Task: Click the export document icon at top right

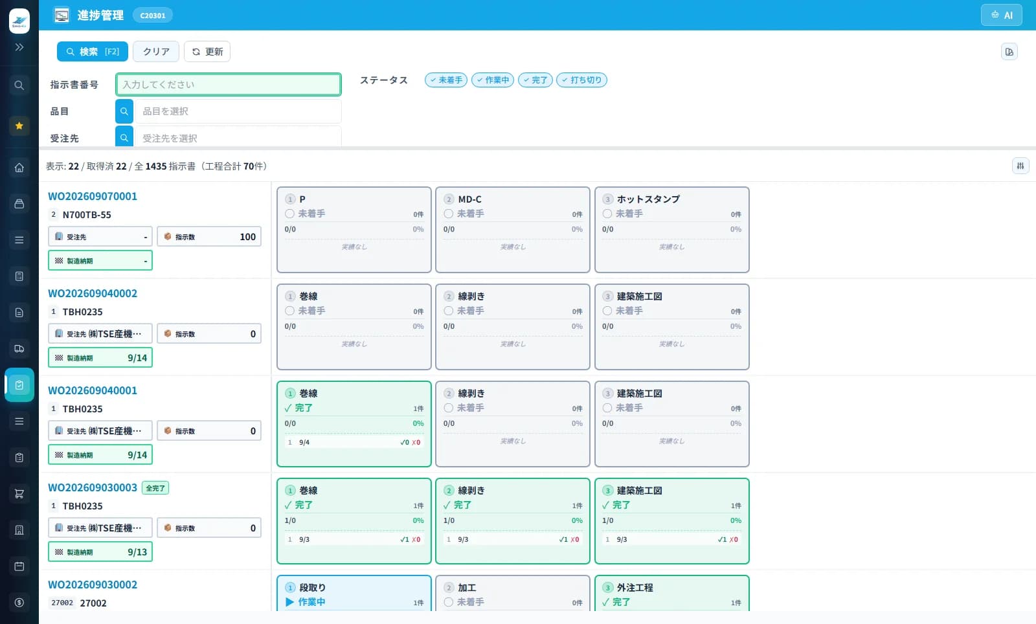Action: (1009, 52)
